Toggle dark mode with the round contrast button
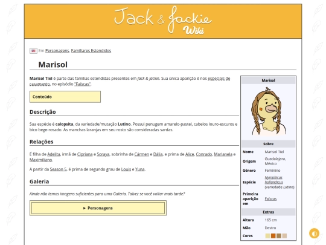This screenshot has width=326, height=245. 314,234
